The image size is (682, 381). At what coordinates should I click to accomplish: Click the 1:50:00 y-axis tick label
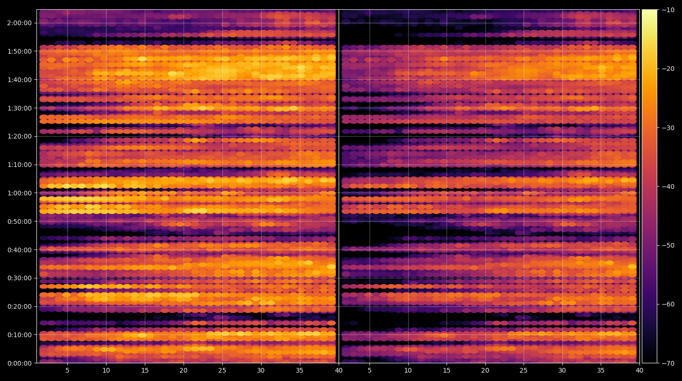[x=19, y=51]
